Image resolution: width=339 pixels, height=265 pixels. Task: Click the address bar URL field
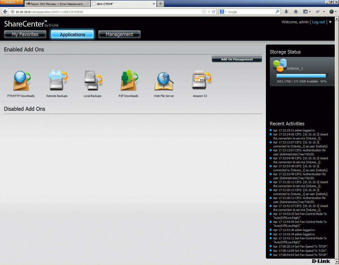tap(107, 12)
